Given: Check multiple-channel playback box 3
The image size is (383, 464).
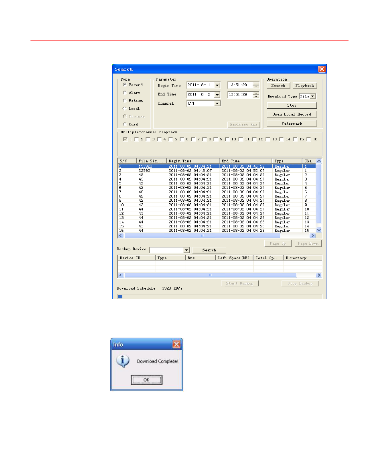Looking at the screenshot, I should [x=148, y=139].
